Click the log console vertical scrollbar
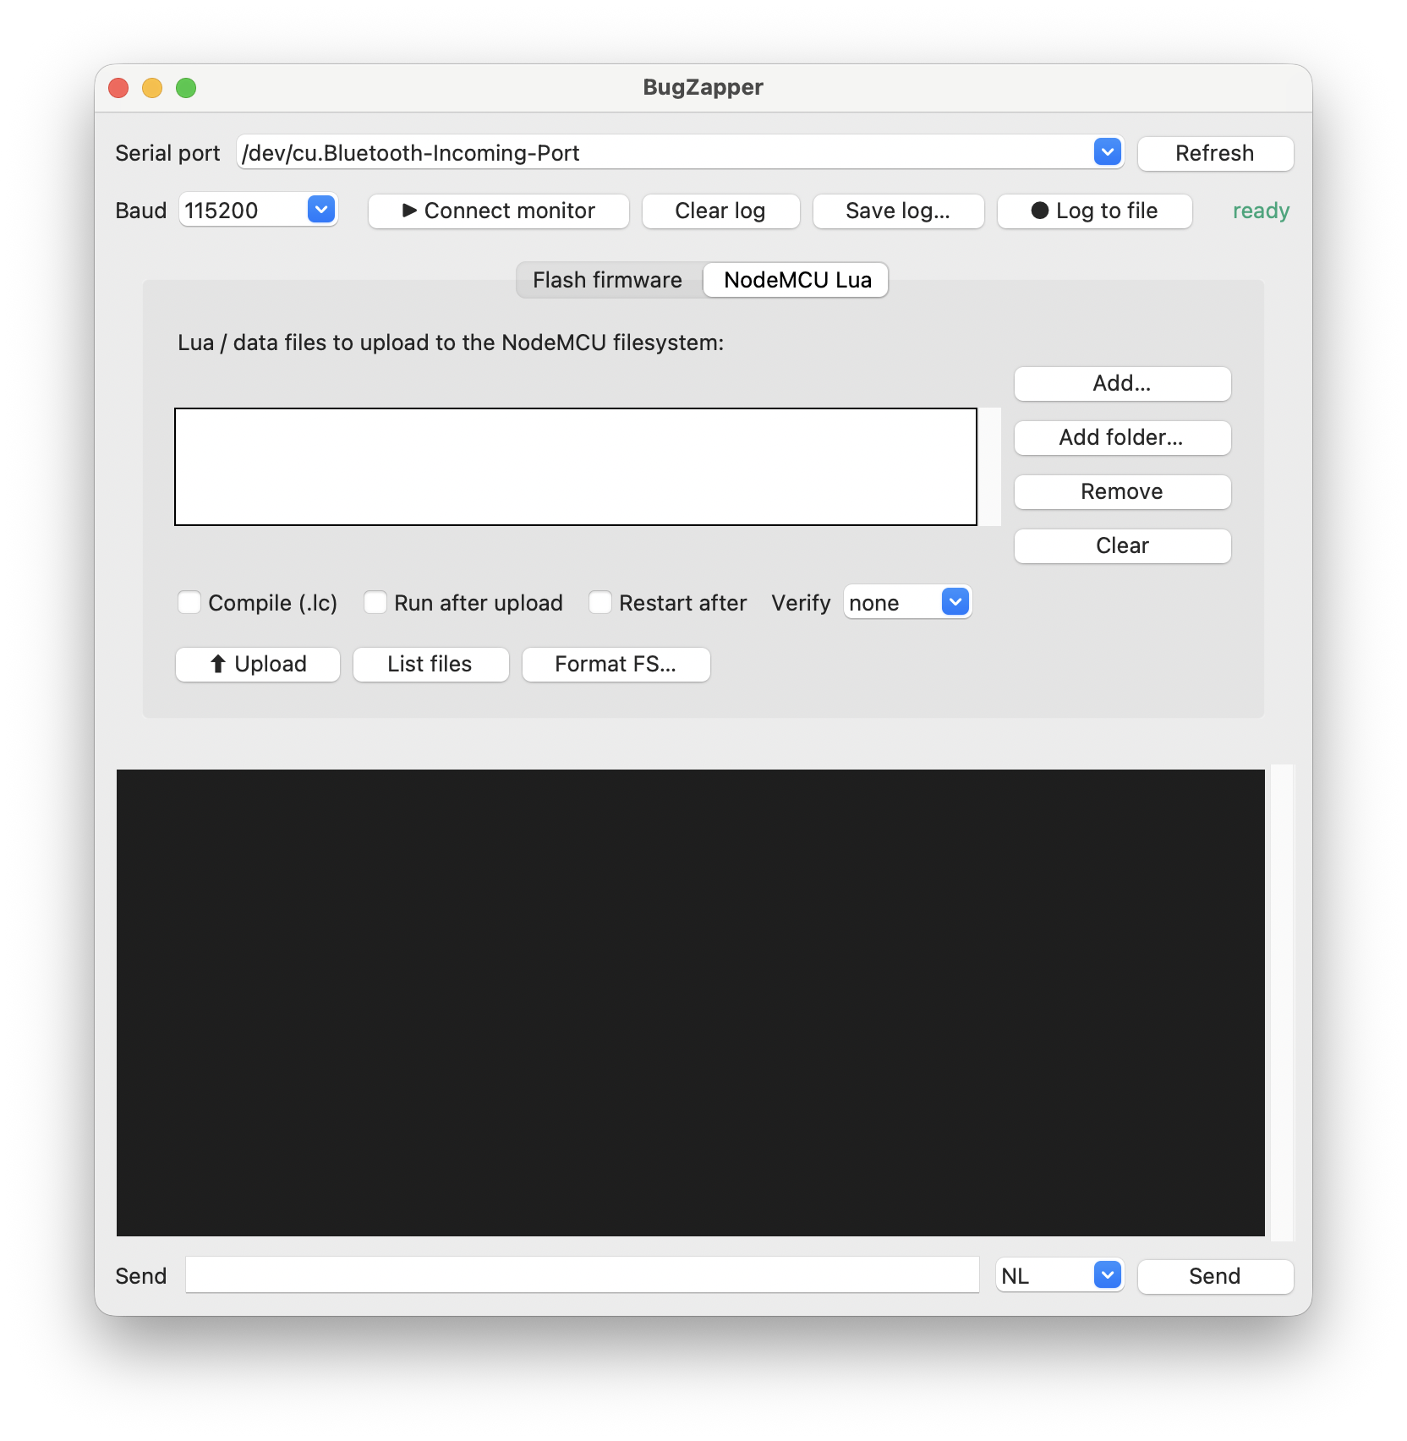The image size is (1407, 1441). pos(1283,1003)
